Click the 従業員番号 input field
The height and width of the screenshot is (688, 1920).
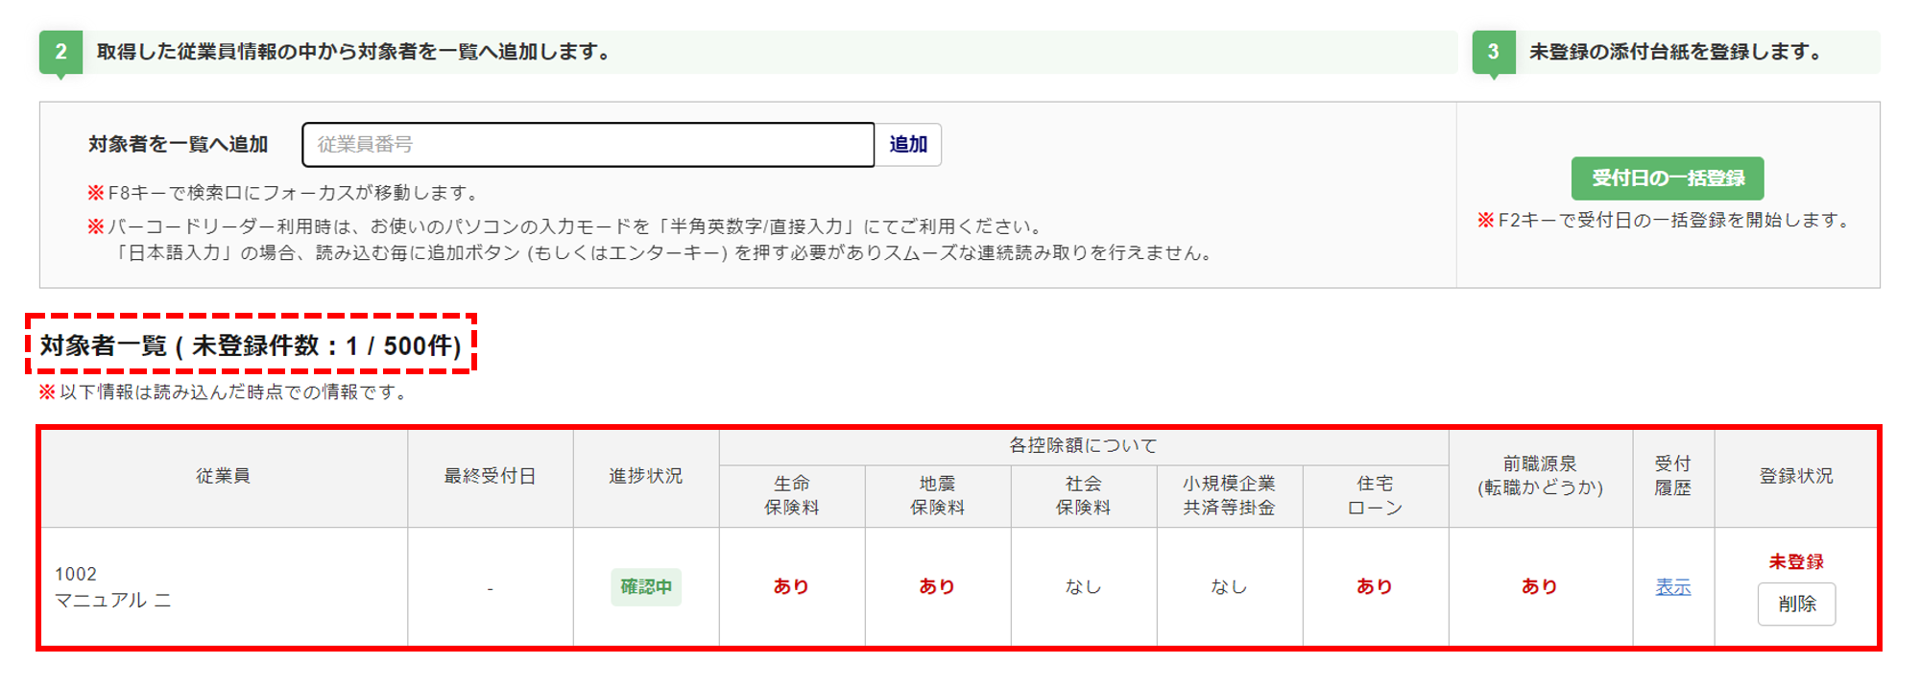pyautogui.click(x=588, y=145)
